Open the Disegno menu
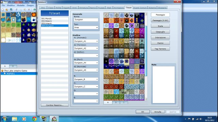The width and height of the screenshot is (218, 122). [x=30, y=5]
